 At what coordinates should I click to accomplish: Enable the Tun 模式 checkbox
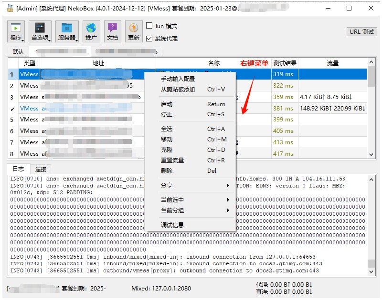149,26
